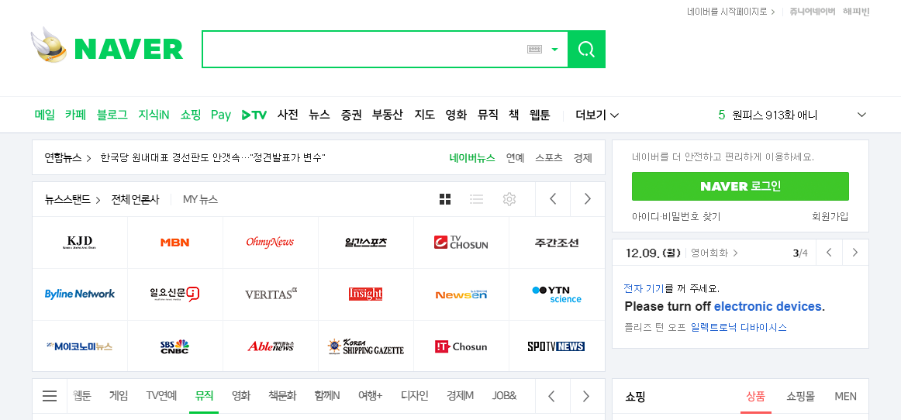The width and height of the screenshot is (901, 420).
Task: Open the topic menu hamburger icon
Action: click(x=50, y=396)
